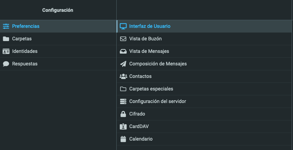This screenshot has height=150, width=293.
Task: Open Configuración del servidor preferences
Action: [204, 101]
